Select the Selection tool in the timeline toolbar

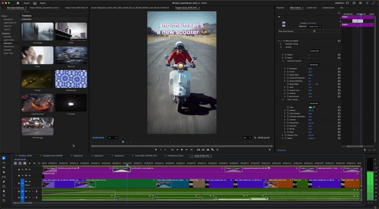3,158
